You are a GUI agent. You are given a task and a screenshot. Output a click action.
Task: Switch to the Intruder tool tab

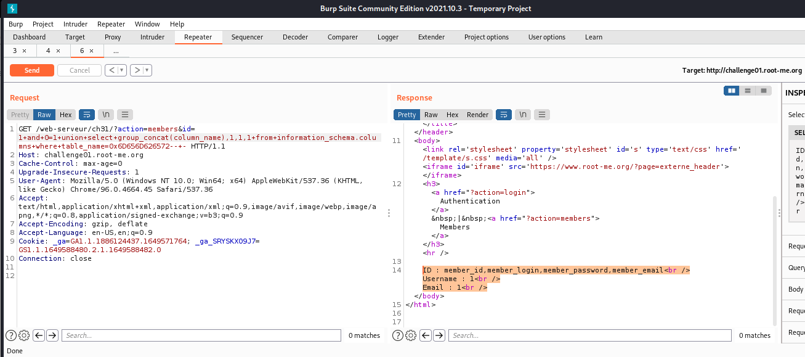[153, 37]
